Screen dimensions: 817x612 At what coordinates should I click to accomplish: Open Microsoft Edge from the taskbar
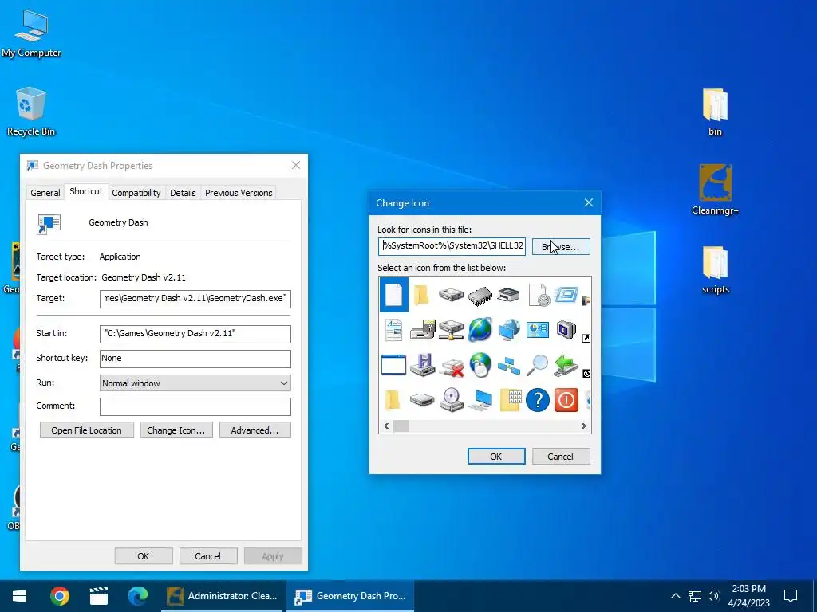pos(137,596)
